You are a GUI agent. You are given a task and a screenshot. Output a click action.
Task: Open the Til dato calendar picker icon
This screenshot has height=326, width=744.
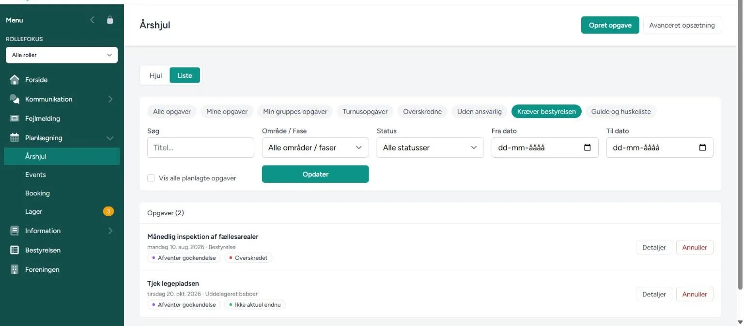(702, 148)
